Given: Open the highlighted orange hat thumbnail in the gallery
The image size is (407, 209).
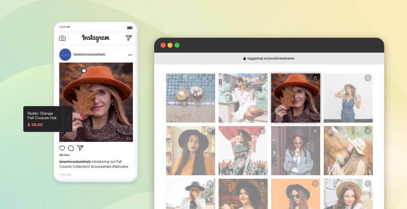Looking at the screenshot, I should [295, 98].
